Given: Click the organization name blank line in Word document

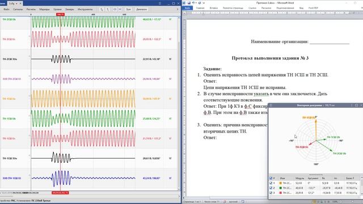Looking at the screenshot, I should tap(330, 42).
